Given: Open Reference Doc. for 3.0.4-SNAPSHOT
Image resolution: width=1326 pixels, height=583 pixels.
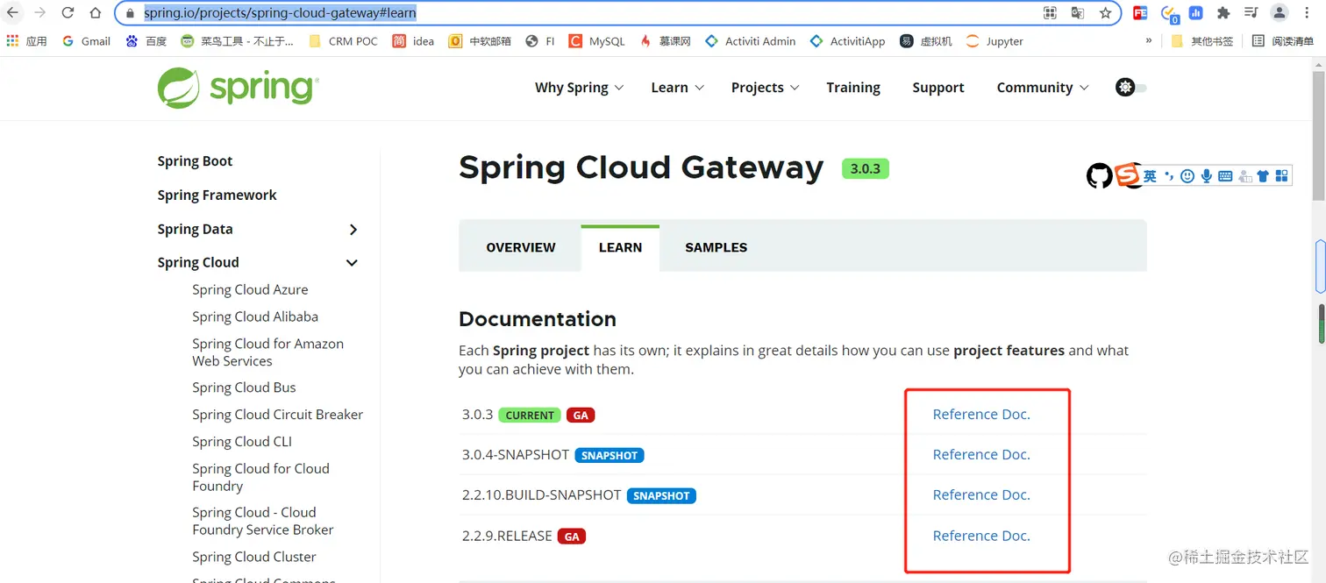Looking at the screenshot, I should coord(981,455).
